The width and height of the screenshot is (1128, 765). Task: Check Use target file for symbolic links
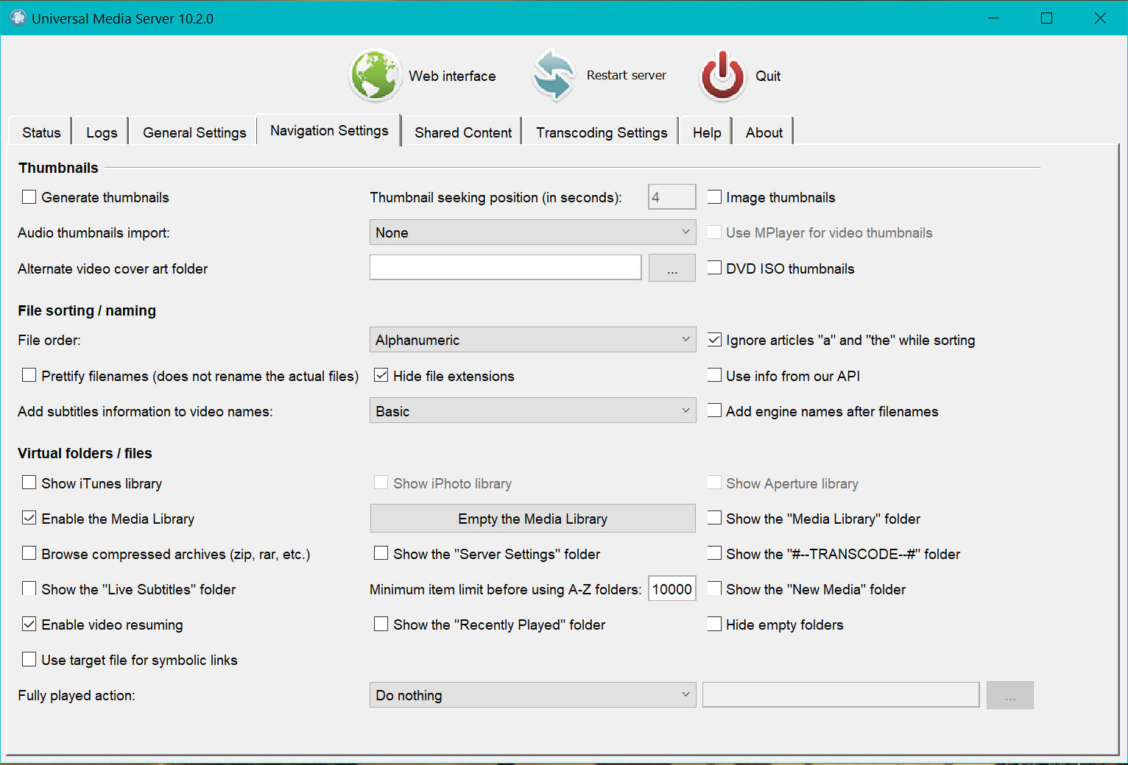tap(29, 659)
